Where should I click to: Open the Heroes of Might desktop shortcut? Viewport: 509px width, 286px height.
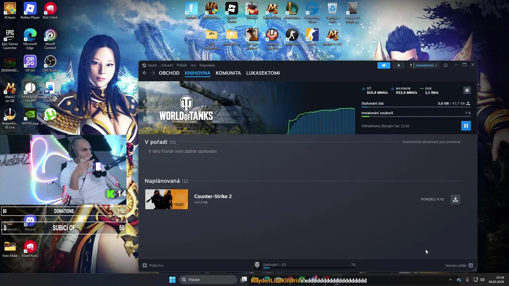tap(352, 12)
